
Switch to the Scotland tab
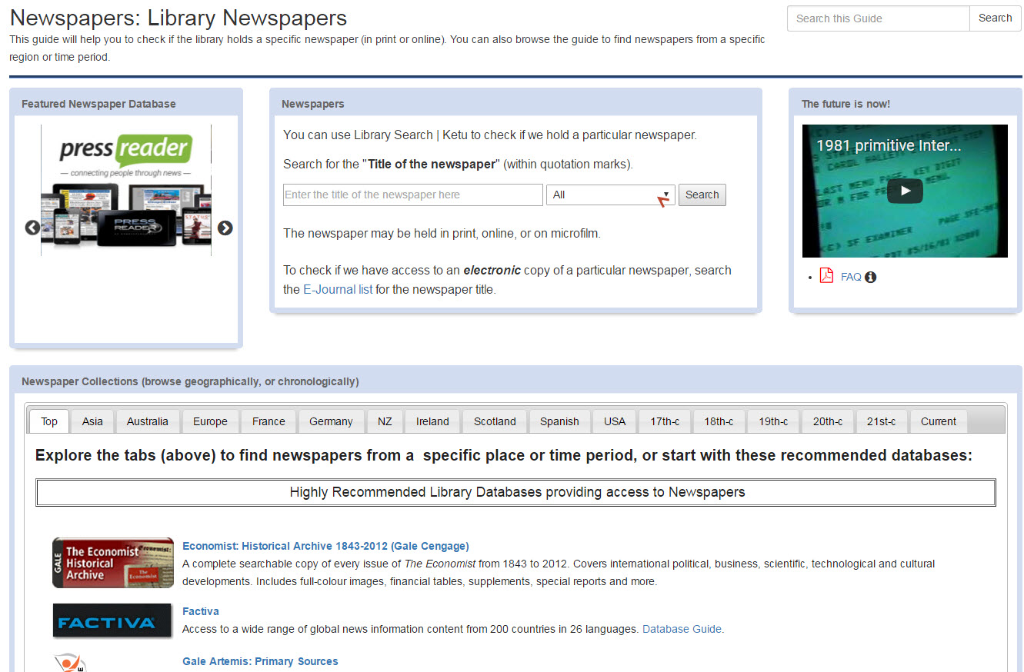click(x=495, y=421)
